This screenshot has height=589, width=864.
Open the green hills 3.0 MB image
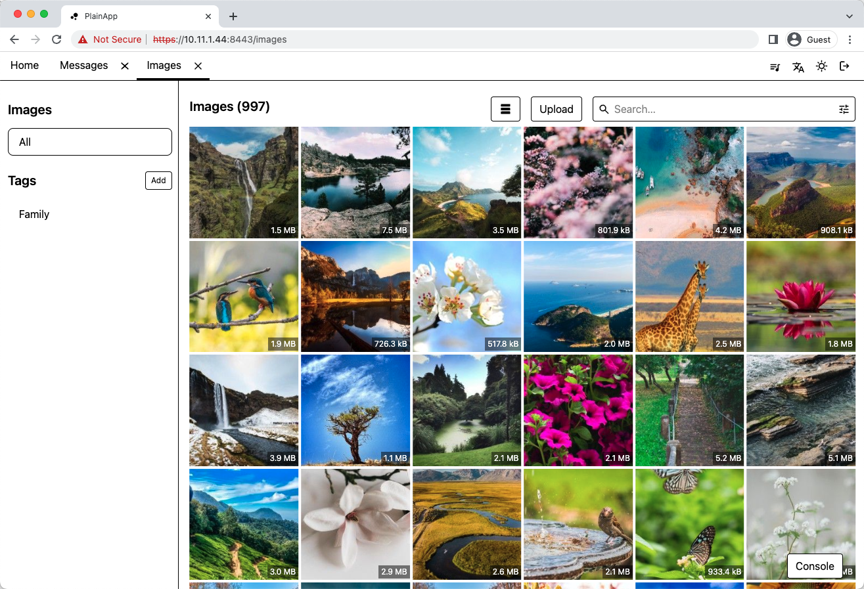pyautogui.click(x=244, y=524)
